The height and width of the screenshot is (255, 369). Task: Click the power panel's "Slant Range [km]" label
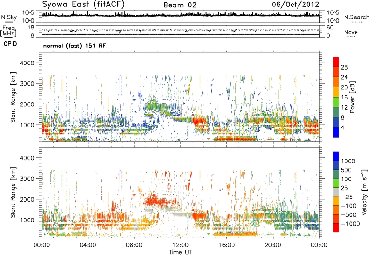tap(13, 97)
